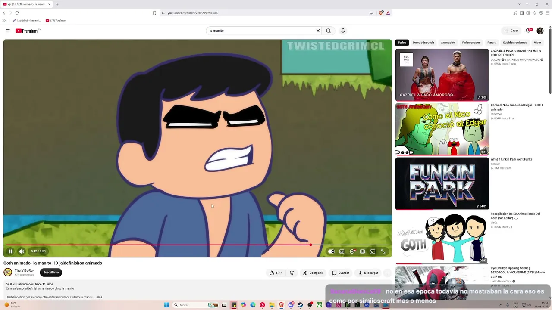
Task: Start voice search with microphone
Action: (343, 31)
